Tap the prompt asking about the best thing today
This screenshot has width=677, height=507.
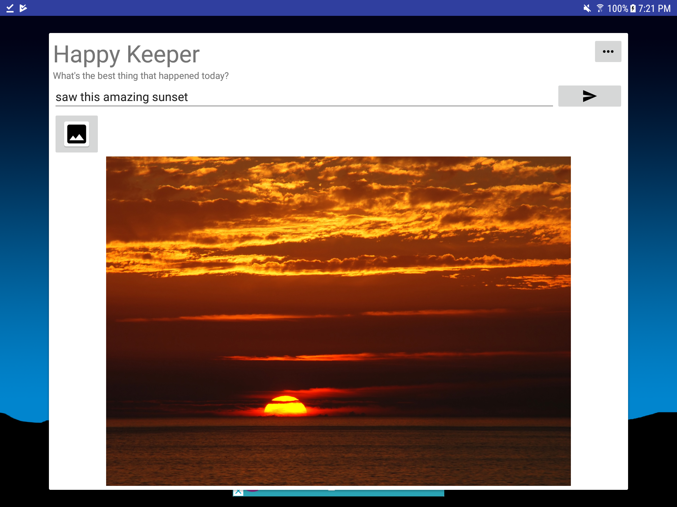(141, 75)
